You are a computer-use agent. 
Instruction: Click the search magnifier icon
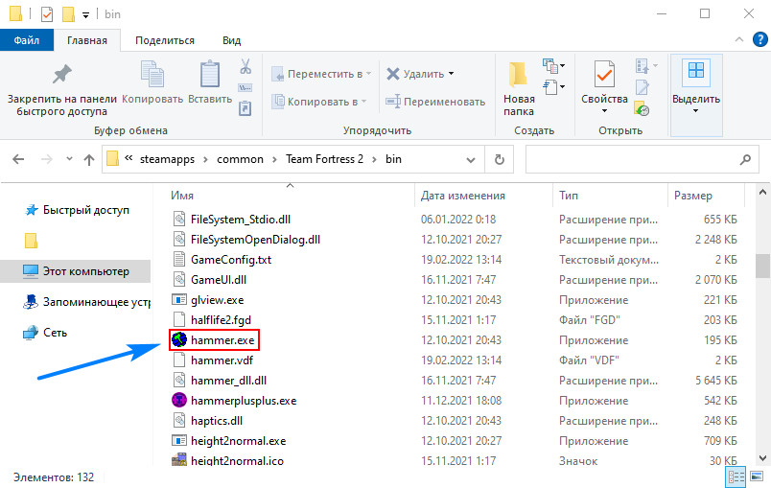click(x=745, y=159)
